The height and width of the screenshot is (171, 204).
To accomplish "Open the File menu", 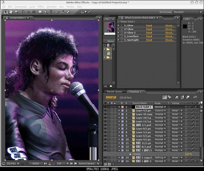I will coord(4,7).
